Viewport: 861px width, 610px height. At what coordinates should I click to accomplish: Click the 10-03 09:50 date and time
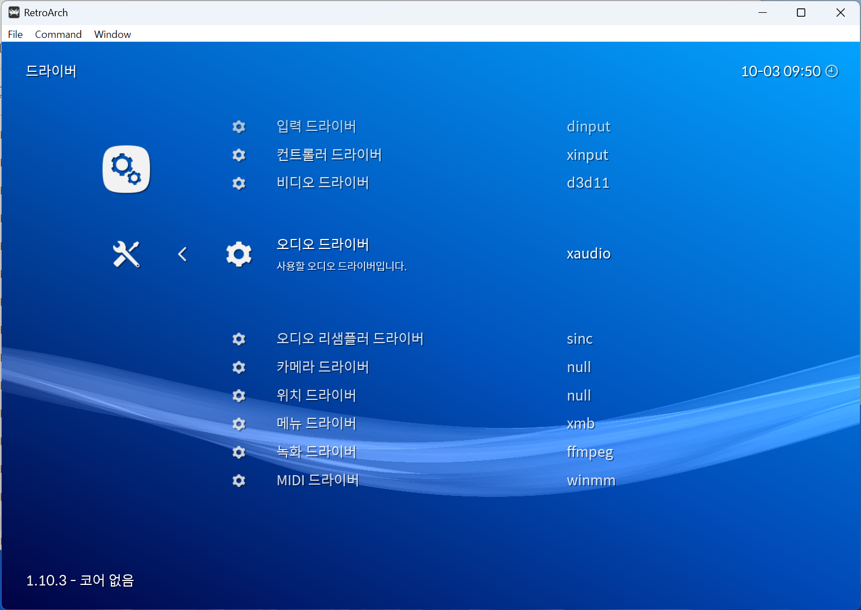[x=781, y=71]
